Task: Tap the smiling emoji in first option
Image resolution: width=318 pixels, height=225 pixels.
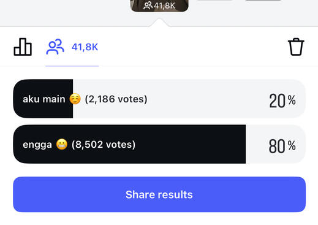Action: [75, 99]
